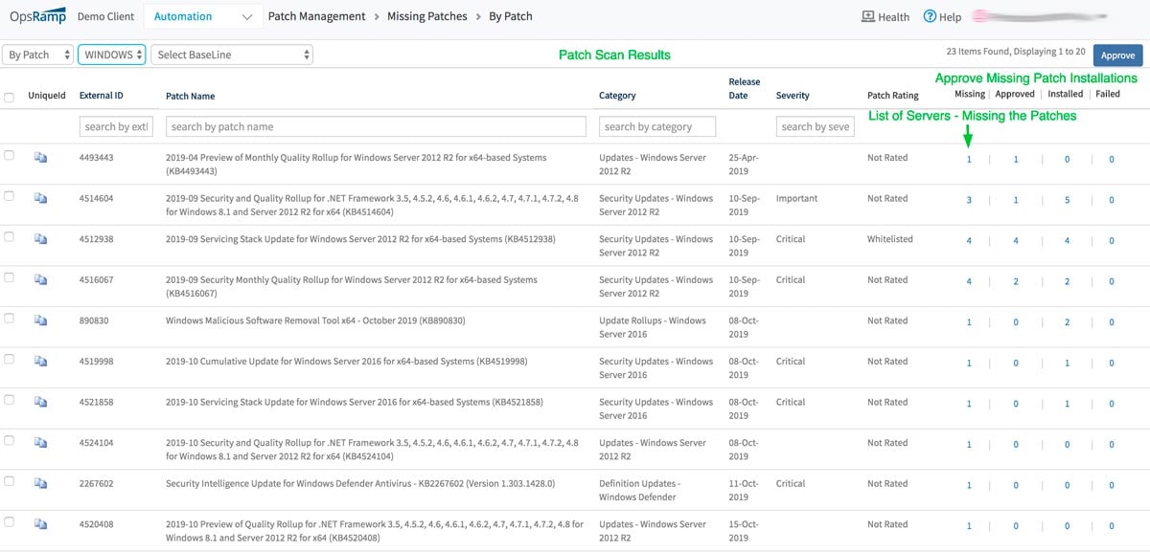Click the device icon for patch 4493443
1150x552 pixels.
point(40,158)
